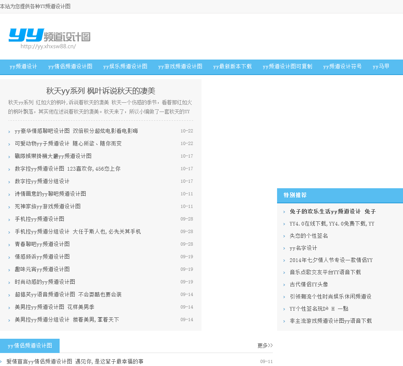Open article 手机控yy频道分组设计
The width and height of the screenshot is (403, 366).
[x=78, y=231]
